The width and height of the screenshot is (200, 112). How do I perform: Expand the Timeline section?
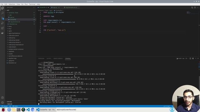(x=21, y=104)
